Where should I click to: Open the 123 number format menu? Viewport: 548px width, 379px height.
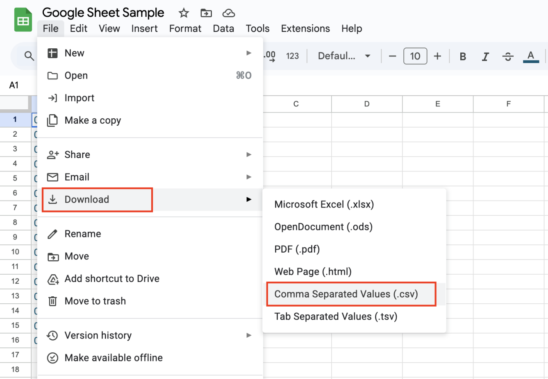293,56
